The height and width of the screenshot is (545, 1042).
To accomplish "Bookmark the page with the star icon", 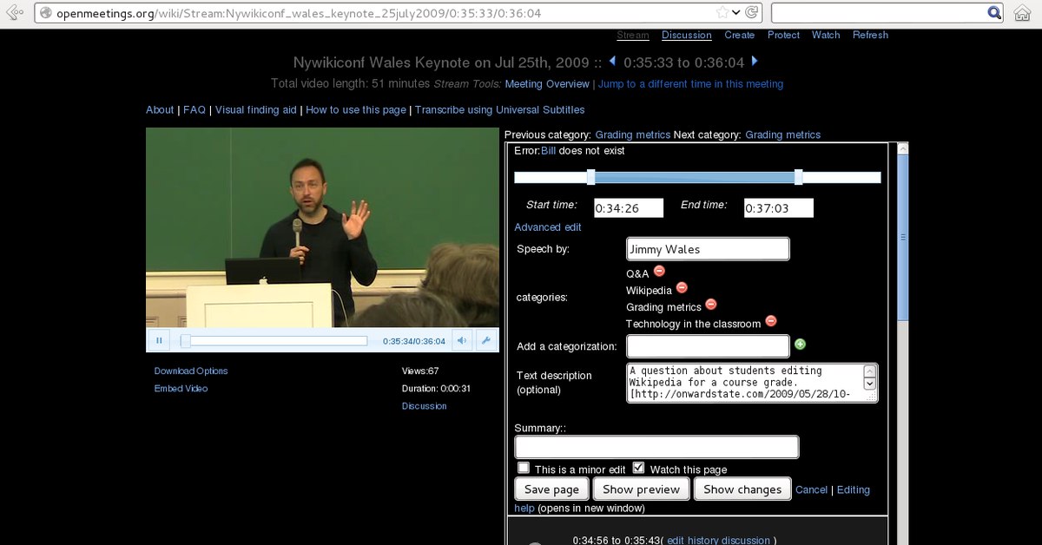I will (722, 13).
